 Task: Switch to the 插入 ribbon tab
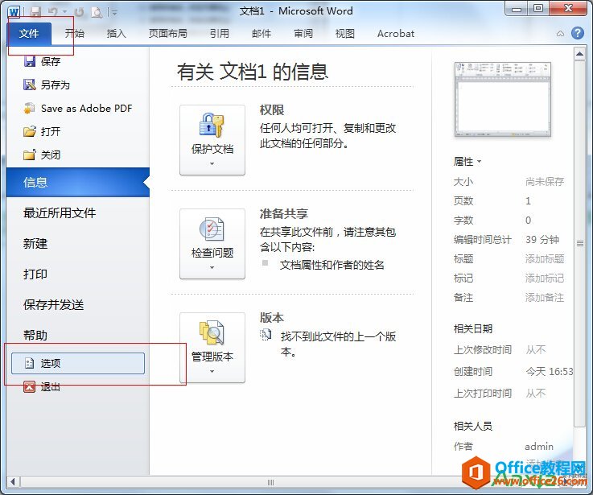pyautogui.click(x=116, y=34)
